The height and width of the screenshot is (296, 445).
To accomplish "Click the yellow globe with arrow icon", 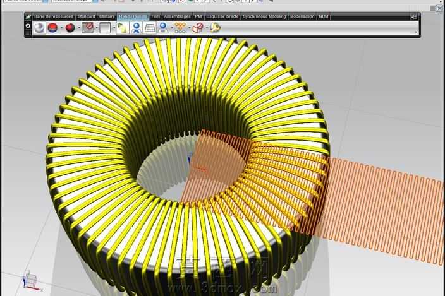I will click(x=215, y=28).
